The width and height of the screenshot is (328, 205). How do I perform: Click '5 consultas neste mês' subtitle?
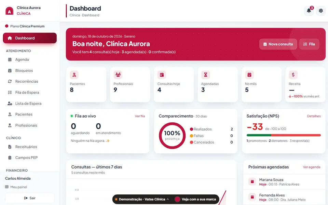[x=88, y=173]
